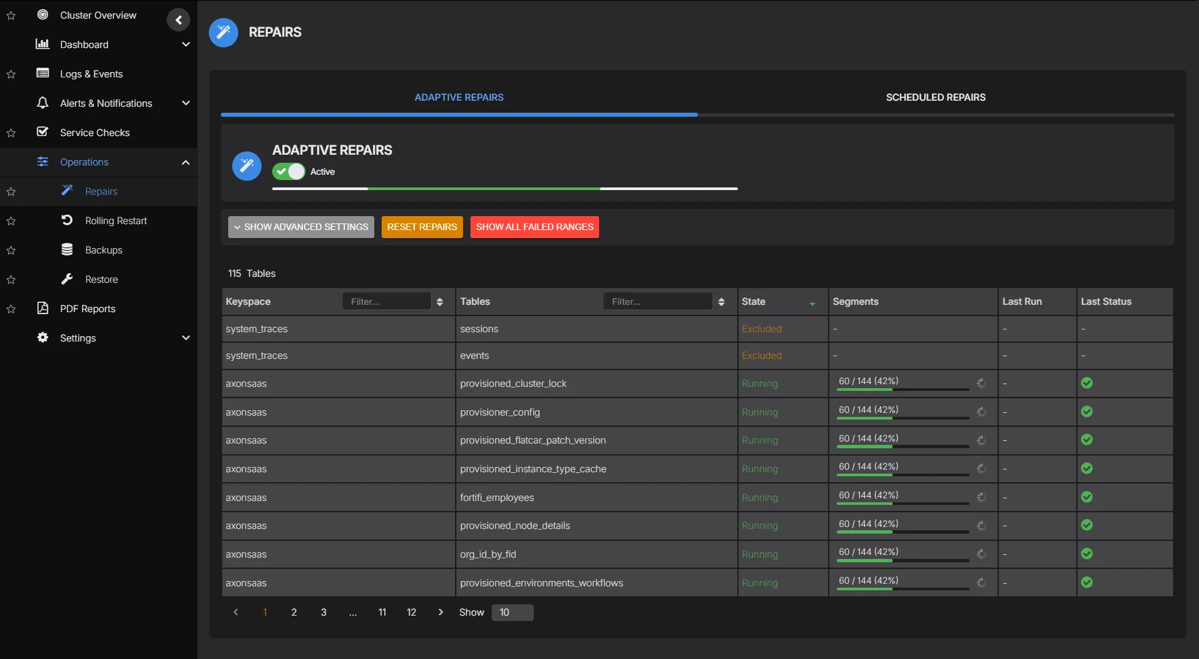The image size is (1199, 659).
Task: Expand the Dashboard menu chevron
Action: [x=185, y=45]
